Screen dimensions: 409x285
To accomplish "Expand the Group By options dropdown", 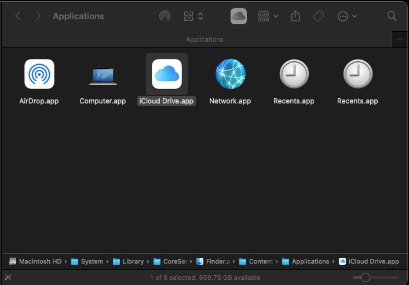I will pos(268,16).
